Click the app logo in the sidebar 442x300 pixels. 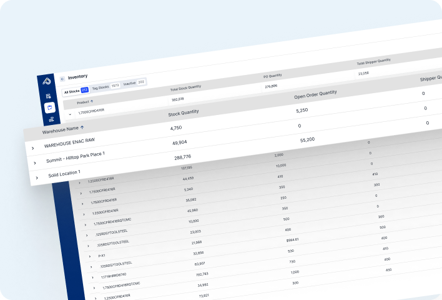point(47,81)
